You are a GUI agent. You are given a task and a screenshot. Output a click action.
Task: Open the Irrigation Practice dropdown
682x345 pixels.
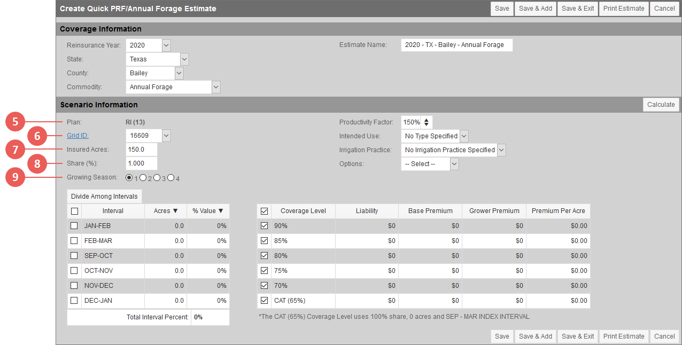coord(501,150)
